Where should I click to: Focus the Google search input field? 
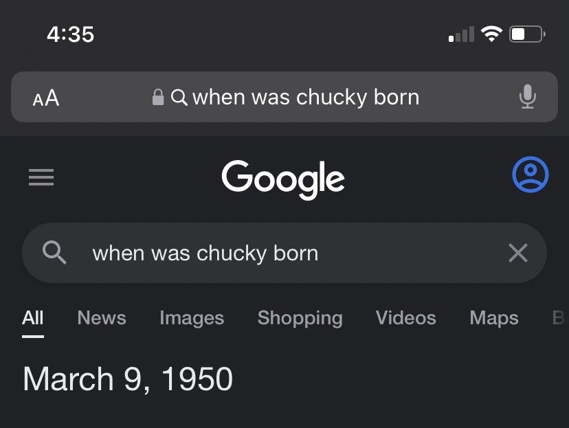[284, 253]
